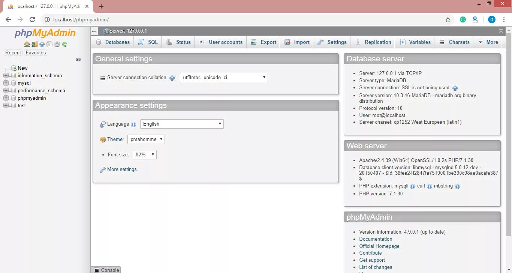Open the Font size dropdown
This screenshot has width=512, height=273.
pyautogui.click(x=145, y=154)
